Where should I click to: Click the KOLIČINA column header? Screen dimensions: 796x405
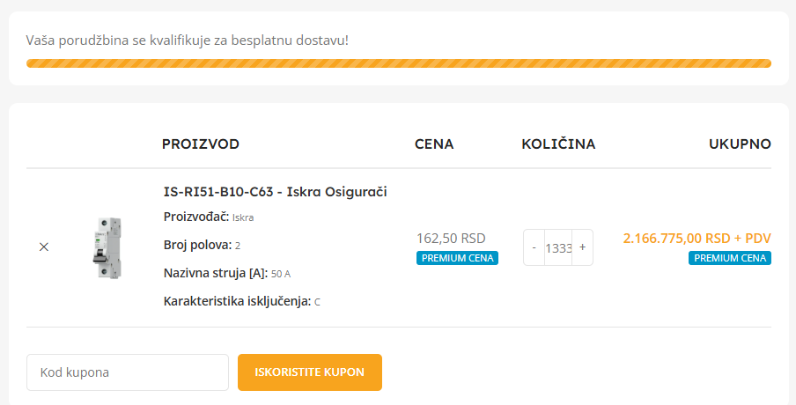click(x=558, y=144)
